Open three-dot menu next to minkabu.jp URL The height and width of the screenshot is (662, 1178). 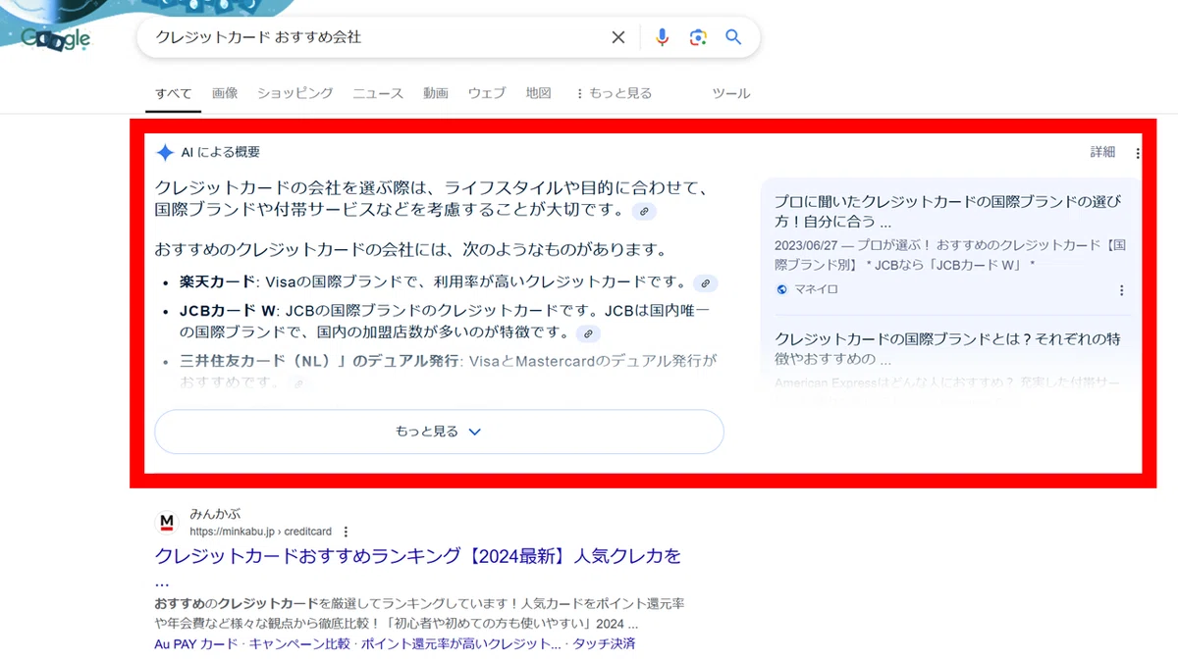pyautogui.click(x=345, y=532)
